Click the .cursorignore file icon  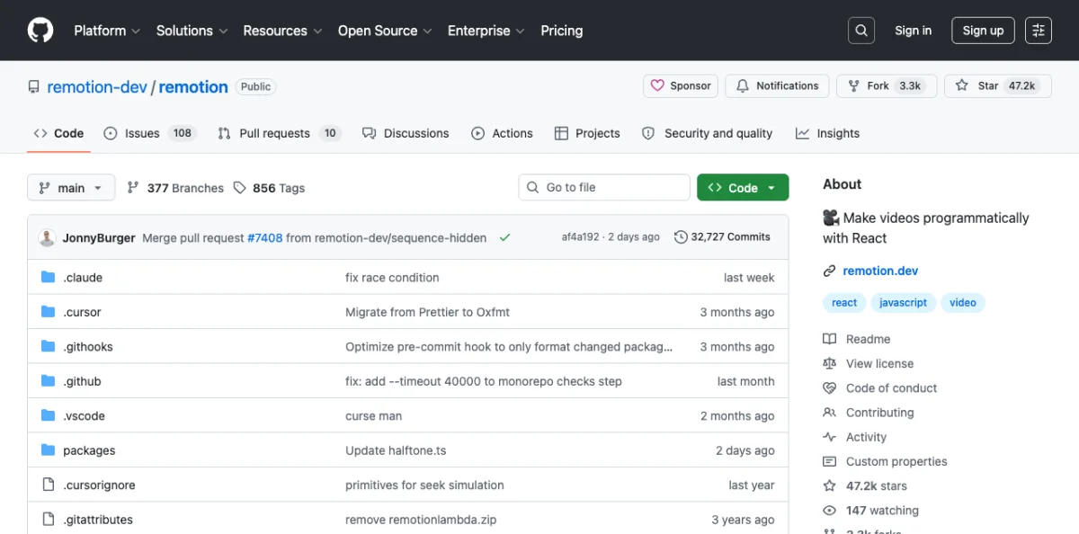pyautogui.click(x=49, y=485)
